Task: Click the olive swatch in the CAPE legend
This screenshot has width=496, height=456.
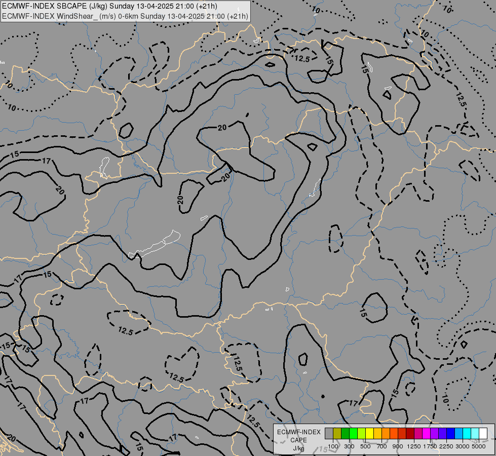Action: point(337,434)
